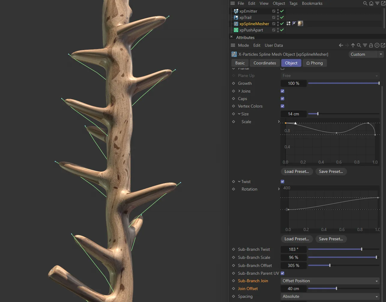Open the search in Attributes manager
The width and height of the screenshot is (386, 302).
[359, 45]
